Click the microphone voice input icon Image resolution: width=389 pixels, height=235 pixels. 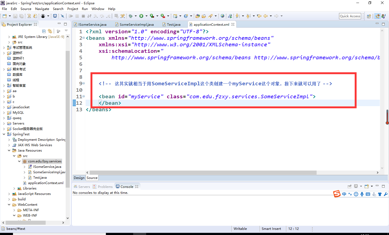362,194
